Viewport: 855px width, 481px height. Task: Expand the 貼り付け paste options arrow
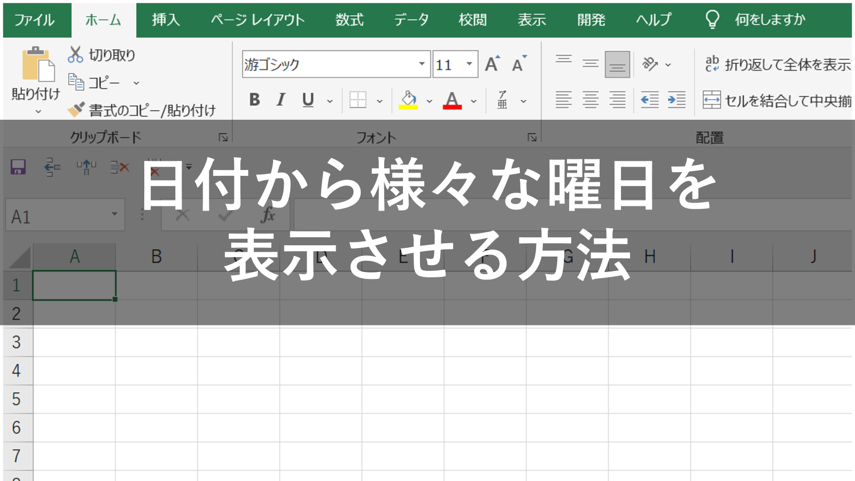(38, 111)
